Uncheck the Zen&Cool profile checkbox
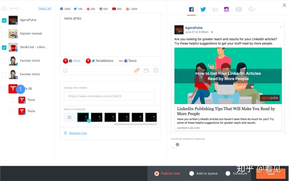289x181 pixels. pos(4,48)
